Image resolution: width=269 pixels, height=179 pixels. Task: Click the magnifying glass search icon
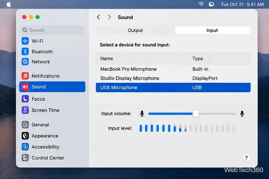tap(25, 30)
